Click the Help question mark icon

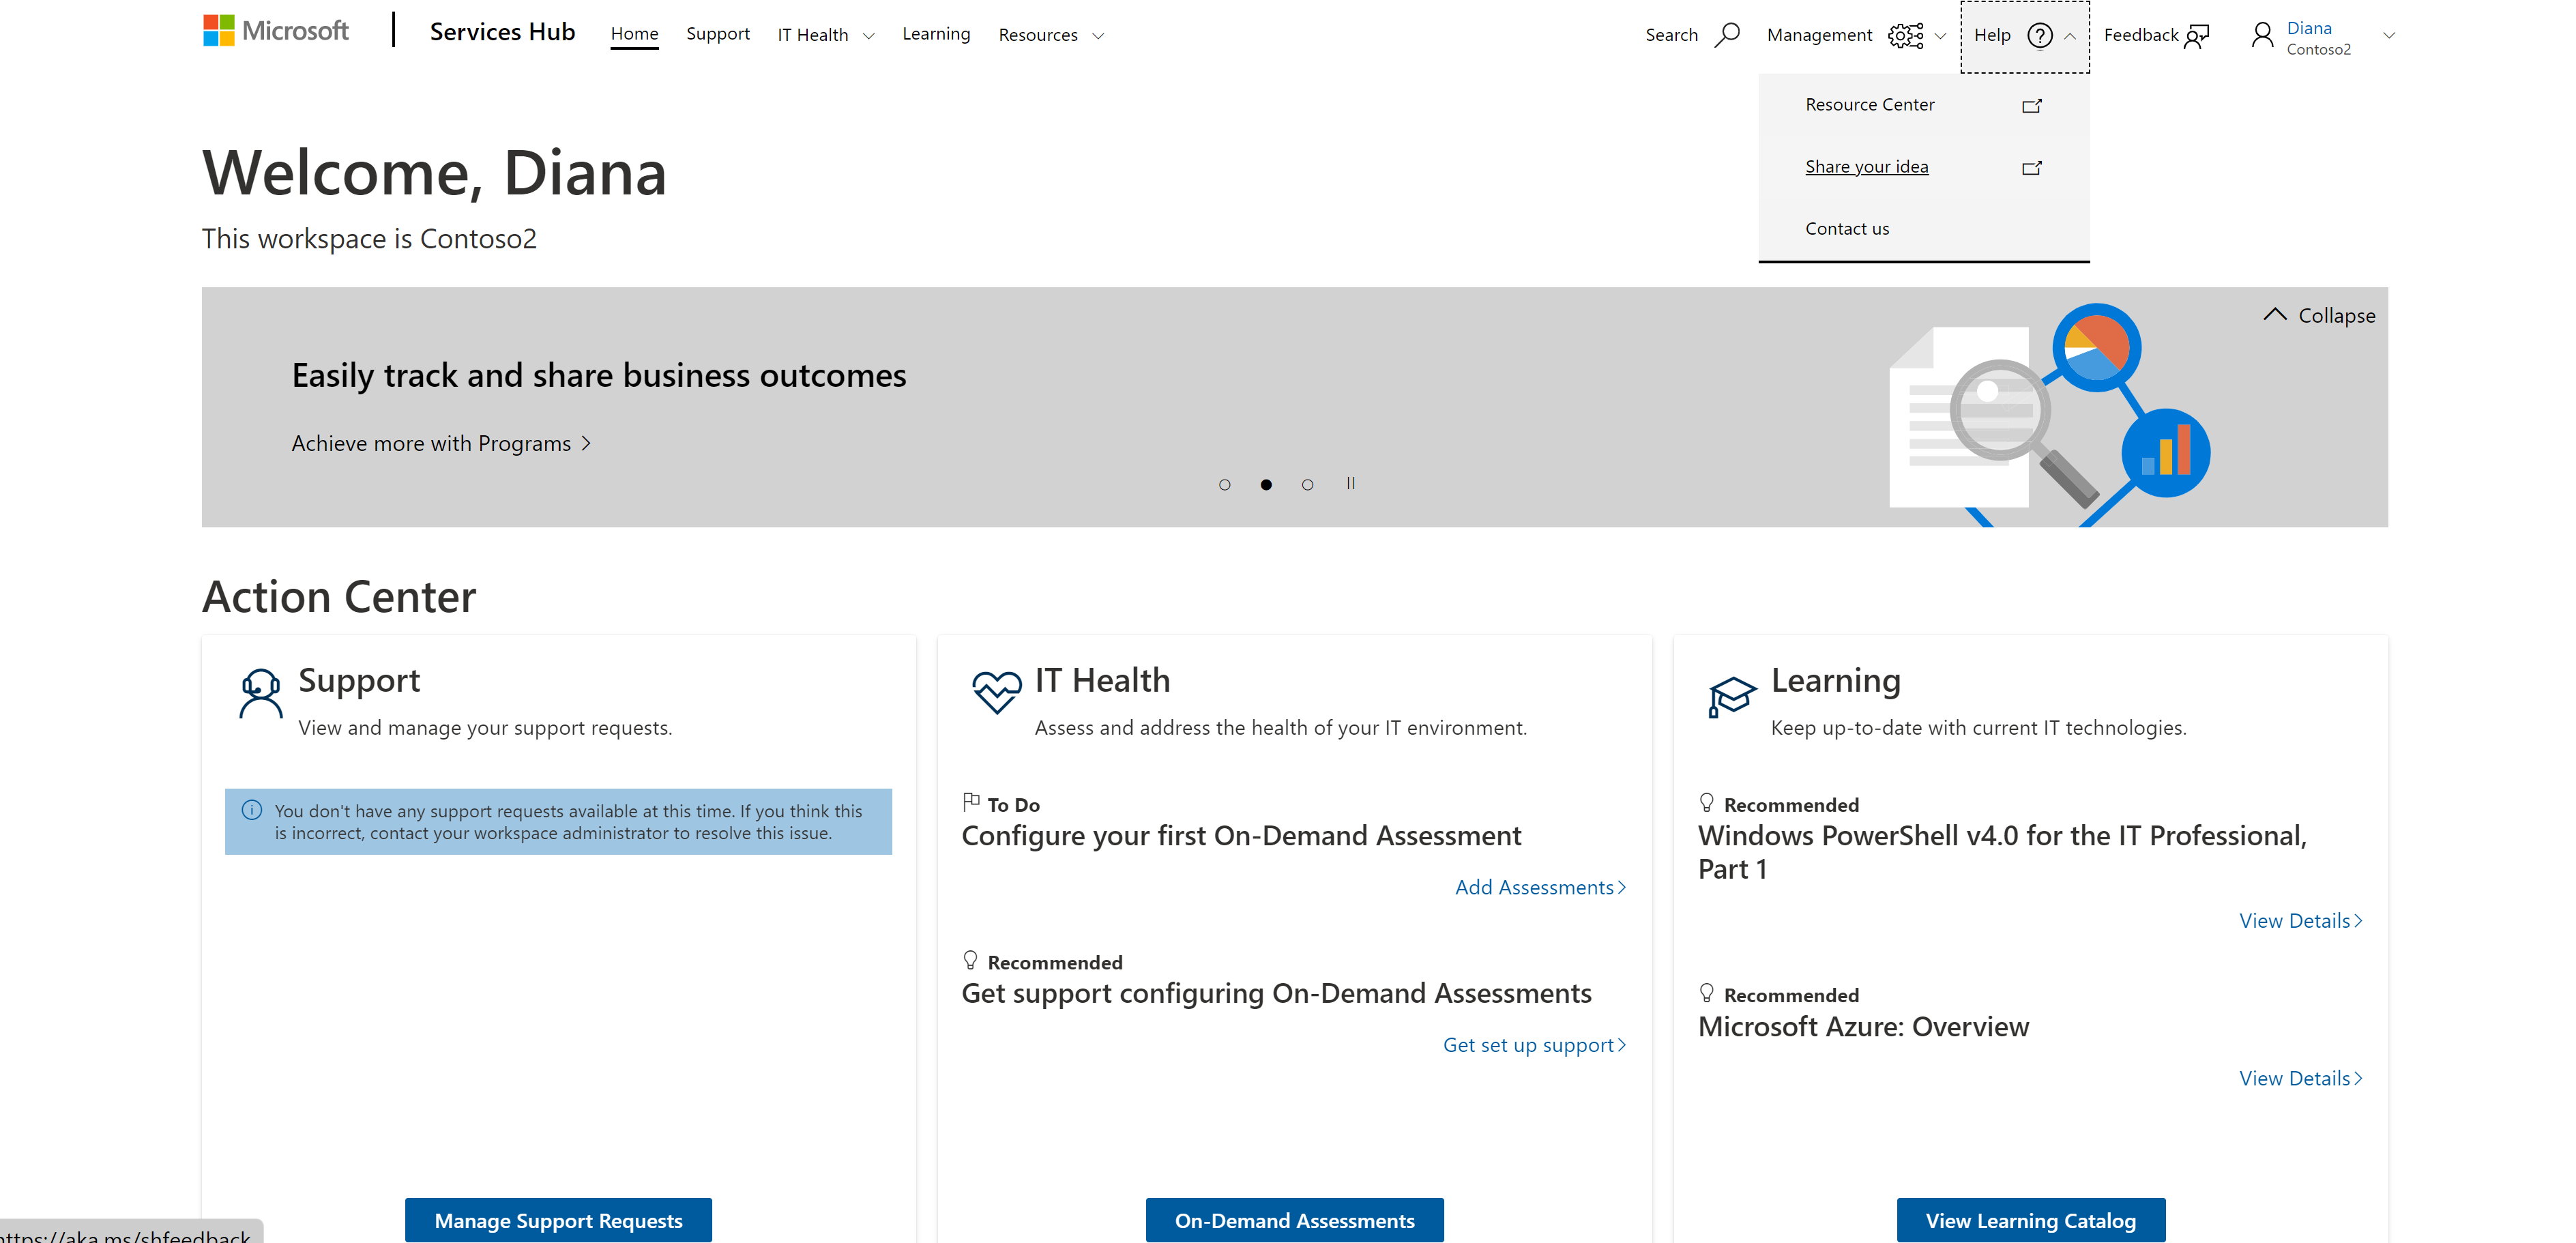tap(2039, 35)
